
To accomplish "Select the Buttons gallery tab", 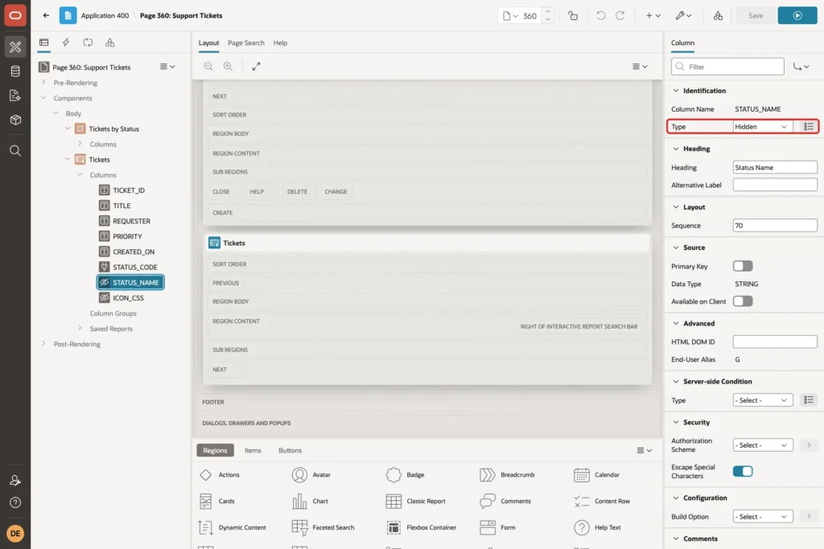I will pyautogui.click(x=290, y=450).
